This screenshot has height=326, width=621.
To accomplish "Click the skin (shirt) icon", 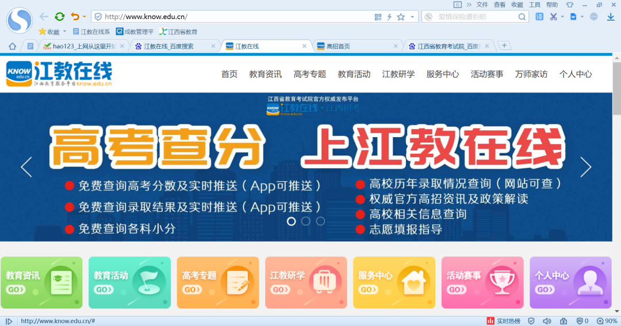I will coord(569,5).
